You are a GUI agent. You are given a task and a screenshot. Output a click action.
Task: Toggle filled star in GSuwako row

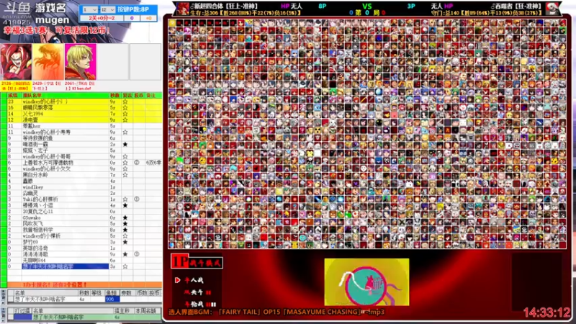click(x=125, y=217)
